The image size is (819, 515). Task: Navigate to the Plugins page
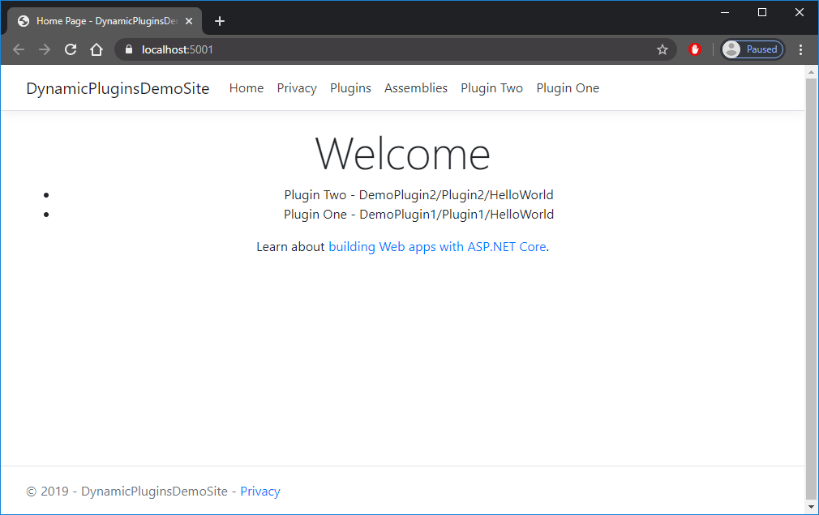click(x=350, y=88)
